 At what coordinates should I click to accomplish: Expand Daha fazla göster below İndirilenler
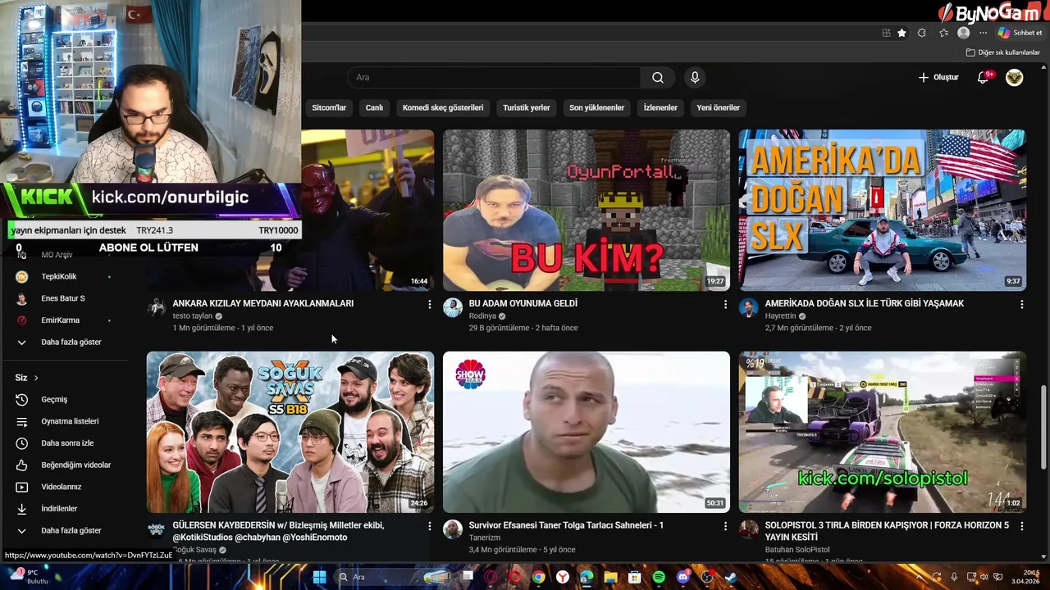pos(70,530)
